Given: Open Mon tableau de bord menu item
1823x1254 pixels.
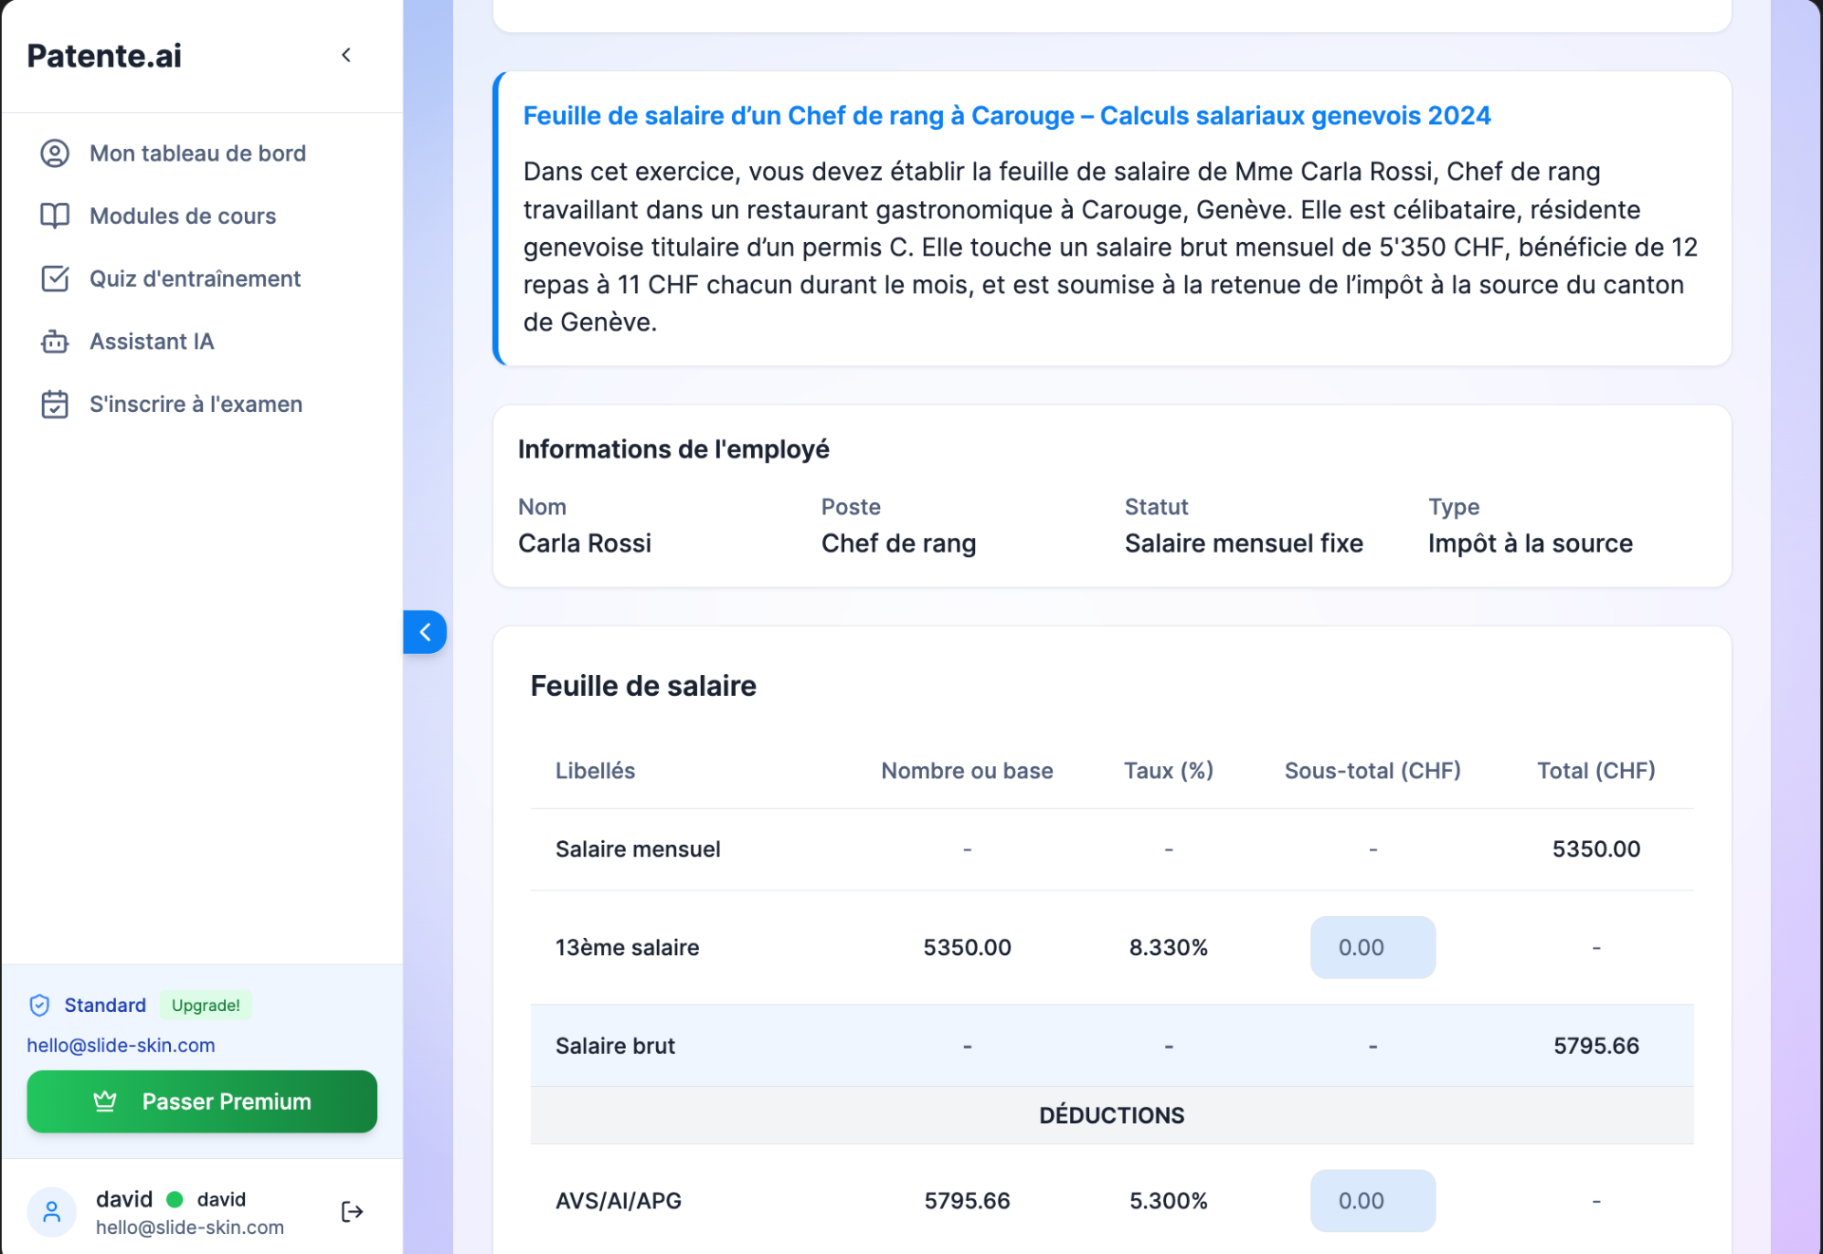Looking at the screenshot, I should [x=197, y=153].
